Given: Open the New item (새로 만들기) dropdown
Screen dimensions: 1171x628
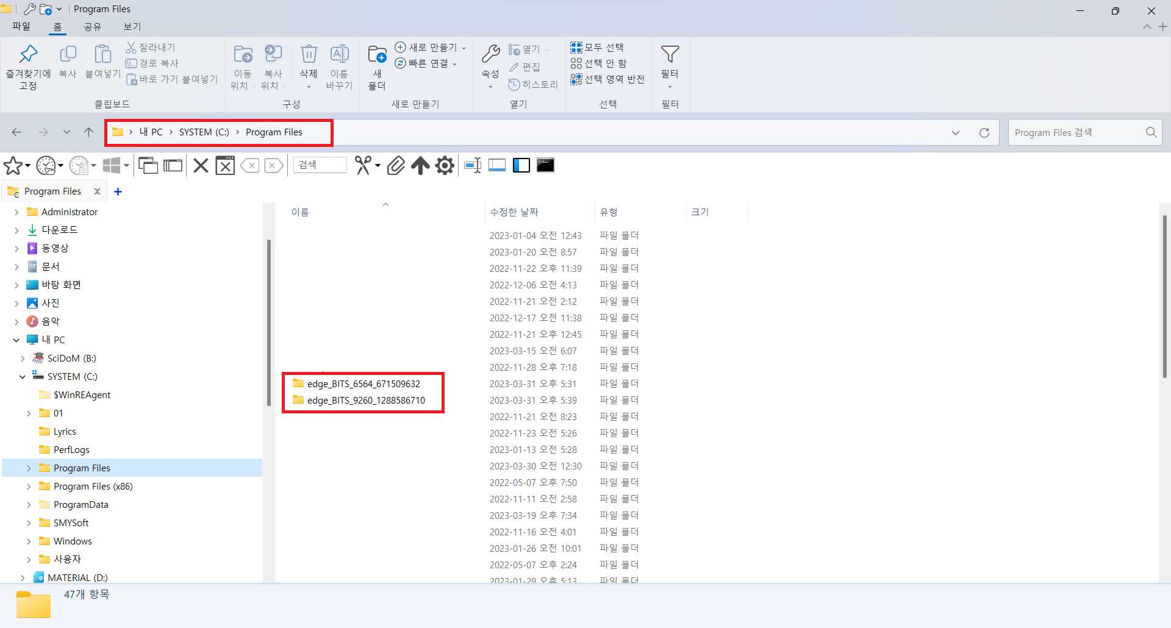Looking at the screenshot, I should click(x=431, y=47).
